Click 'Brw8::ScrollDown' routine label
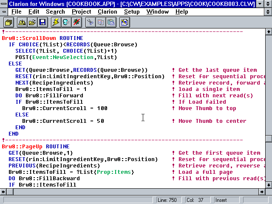The width and height of the screenshot is (272, 204). pyautogui.click(x=29, y=38)
